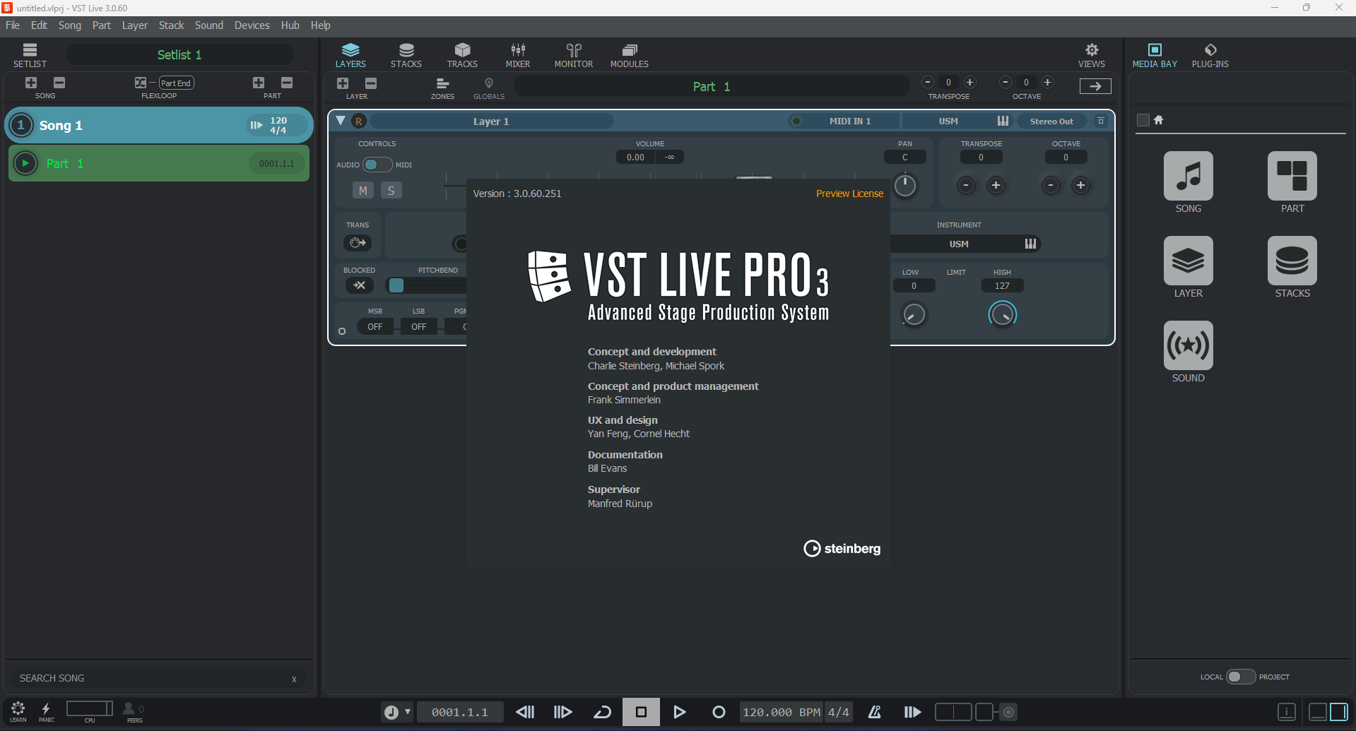Toggle the Local/Project switch
The image size is (1356, 731).
tap(1240, 677)
